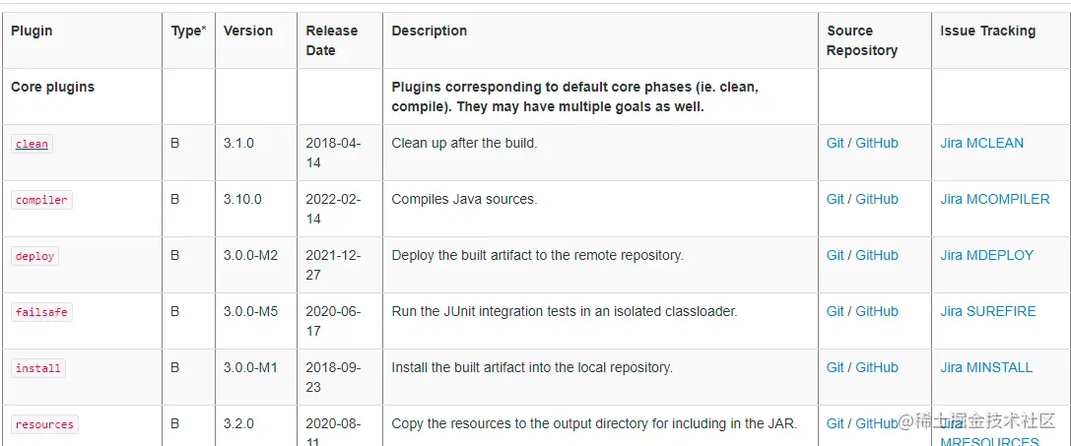Open Jira MDEPLOY issue tracker
The height and width of the screenshot is (446, 1071).
[986, 255]
